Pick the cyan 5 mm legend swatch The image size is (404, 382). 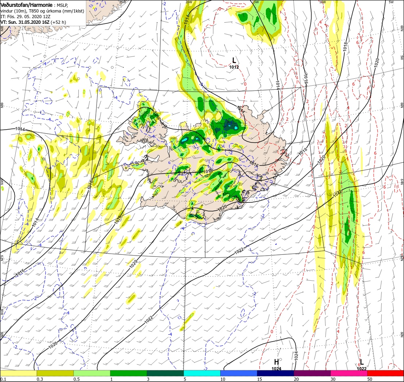click(x=202, y=373)
